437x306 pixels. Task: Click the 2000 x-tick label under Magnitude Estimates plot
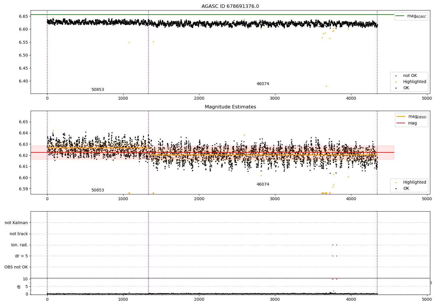click(199, 199)
